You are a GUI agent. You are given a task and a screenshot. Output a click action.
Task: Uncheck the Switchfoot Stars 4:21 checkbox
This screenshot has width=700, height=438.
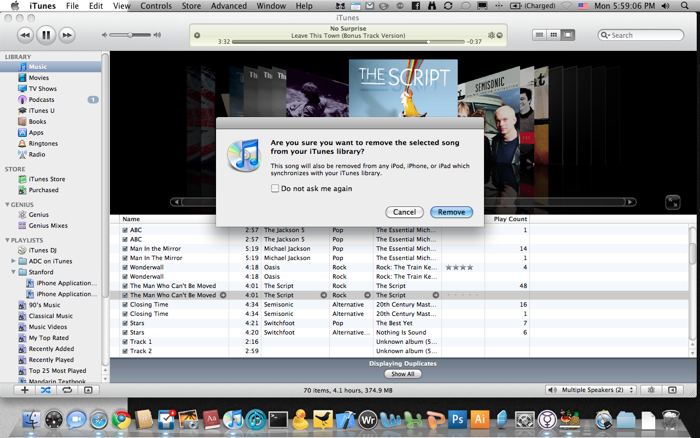point(125,323)
